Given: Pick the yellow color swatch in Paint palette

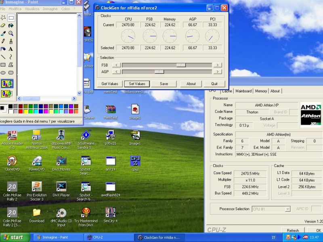Looking at the screenshot, I should click(x=25, y=111).
